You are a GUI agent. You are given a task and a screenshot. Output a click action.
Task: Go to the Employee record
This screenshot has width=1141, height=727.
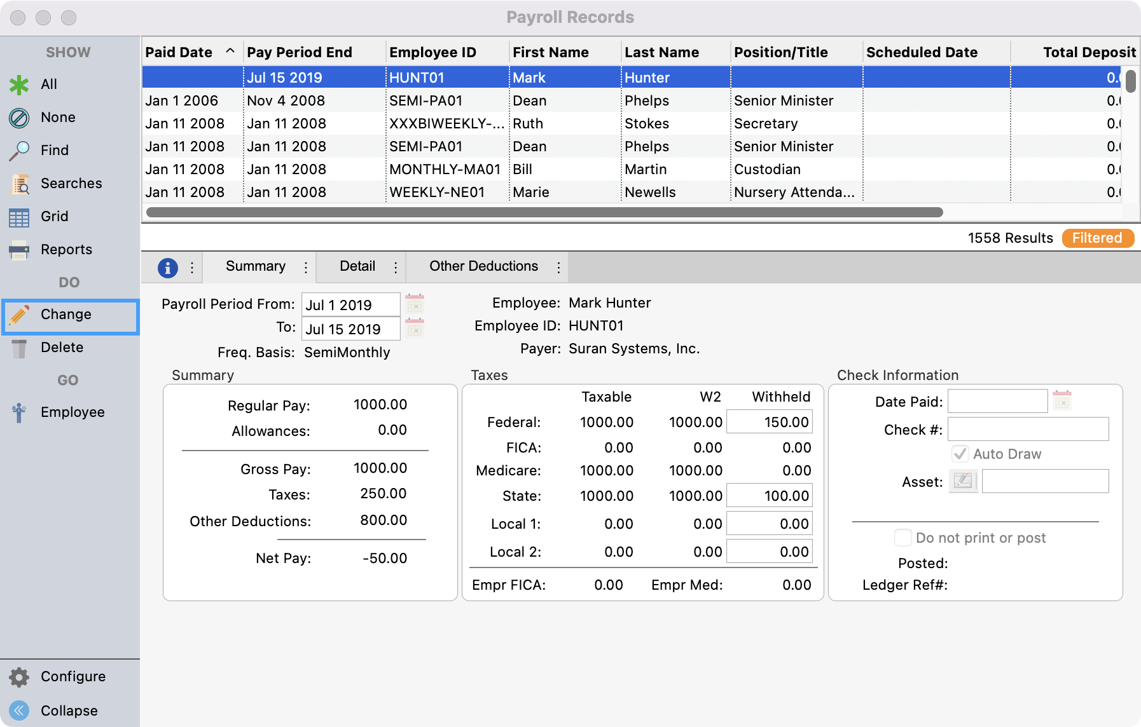(19, 412)
